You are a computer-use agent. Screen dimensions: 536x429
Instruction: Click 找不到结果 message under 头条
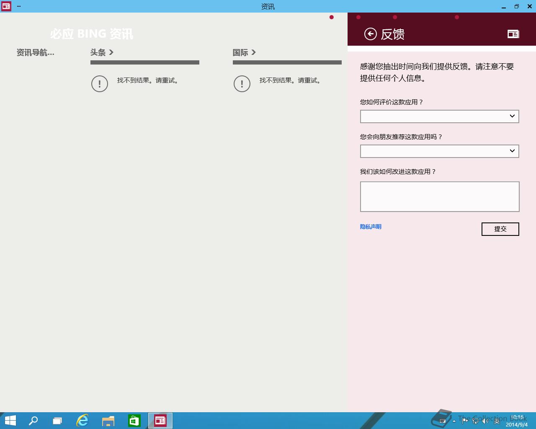[148, 80]
